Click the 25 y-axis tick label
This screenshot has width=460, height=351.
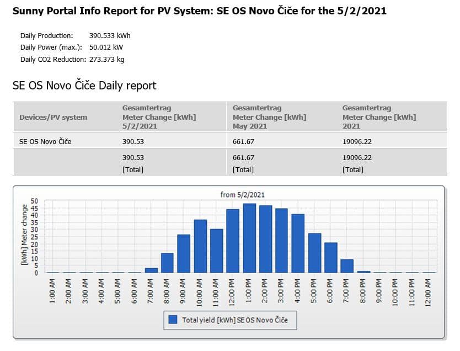click(34, 237)
